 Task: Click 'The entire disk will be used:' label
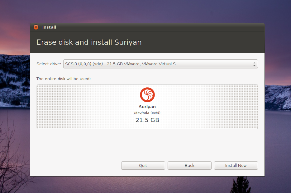click(x=64, y=79)
